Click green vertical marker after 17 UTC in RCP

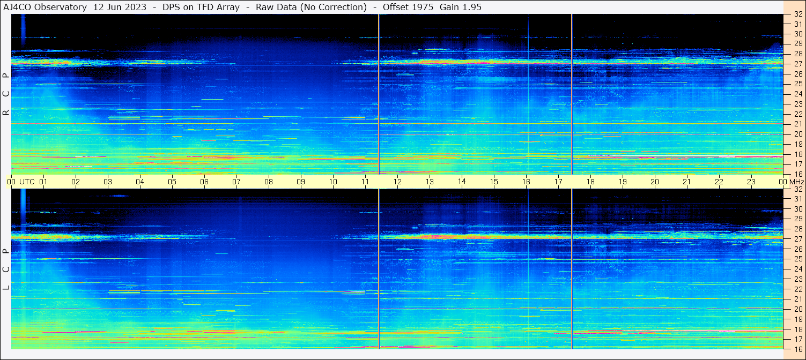[572, 94]
